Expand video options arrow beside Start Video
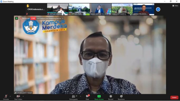The height and width of the screenshot is (101, 180). pyautogui.click(x=23, y=96)
